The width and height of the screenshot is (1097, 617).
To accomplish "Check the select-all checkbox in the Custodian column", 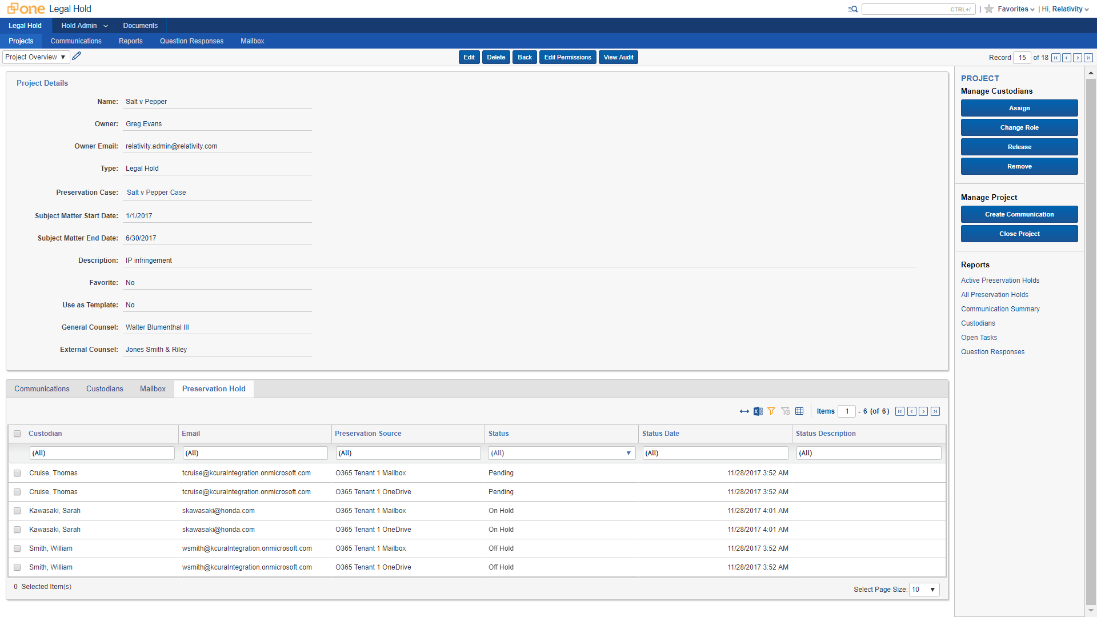I will click(17, 434).
